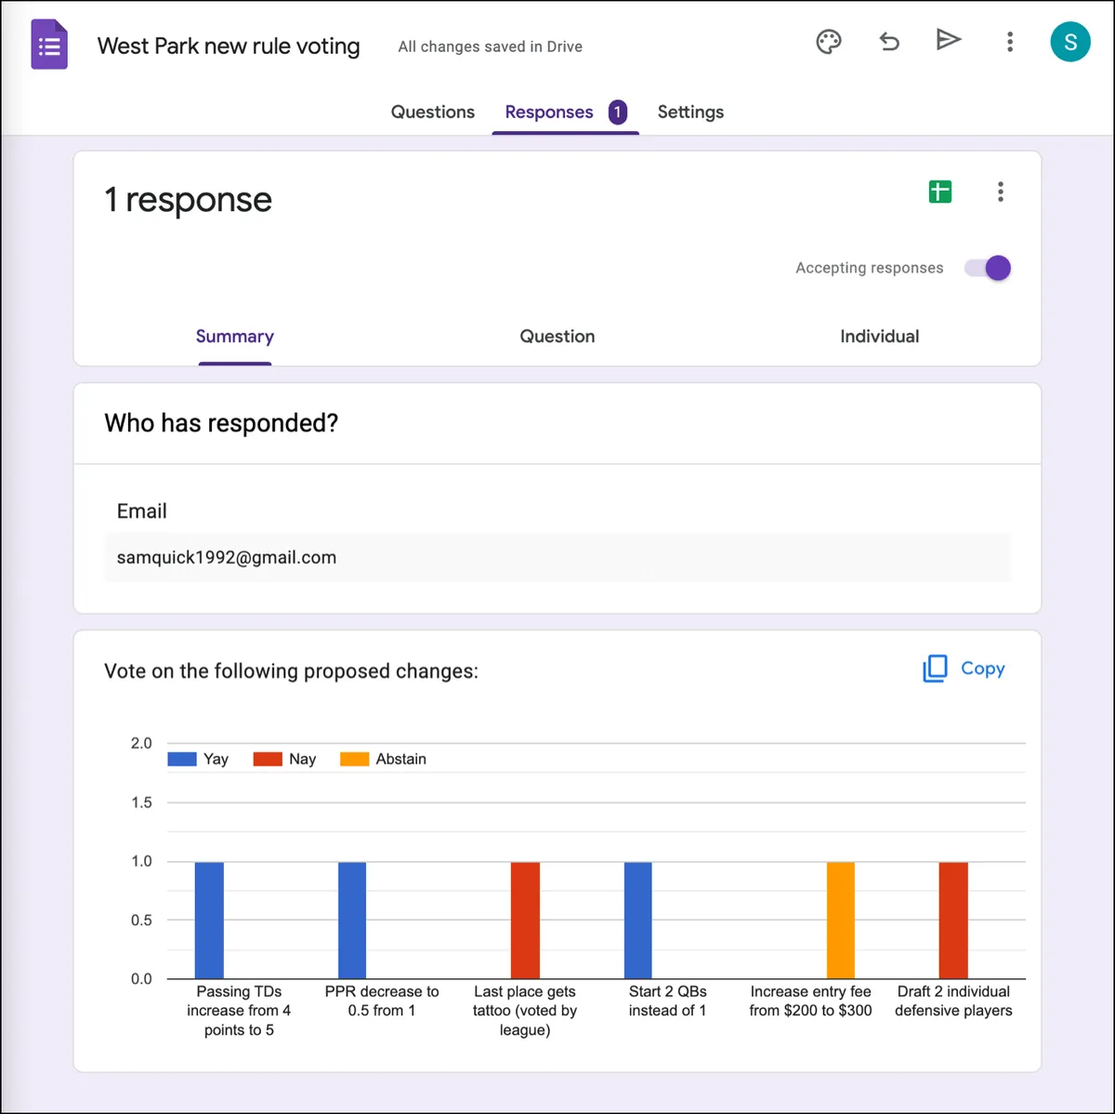View Individual responses

point(880,337)
